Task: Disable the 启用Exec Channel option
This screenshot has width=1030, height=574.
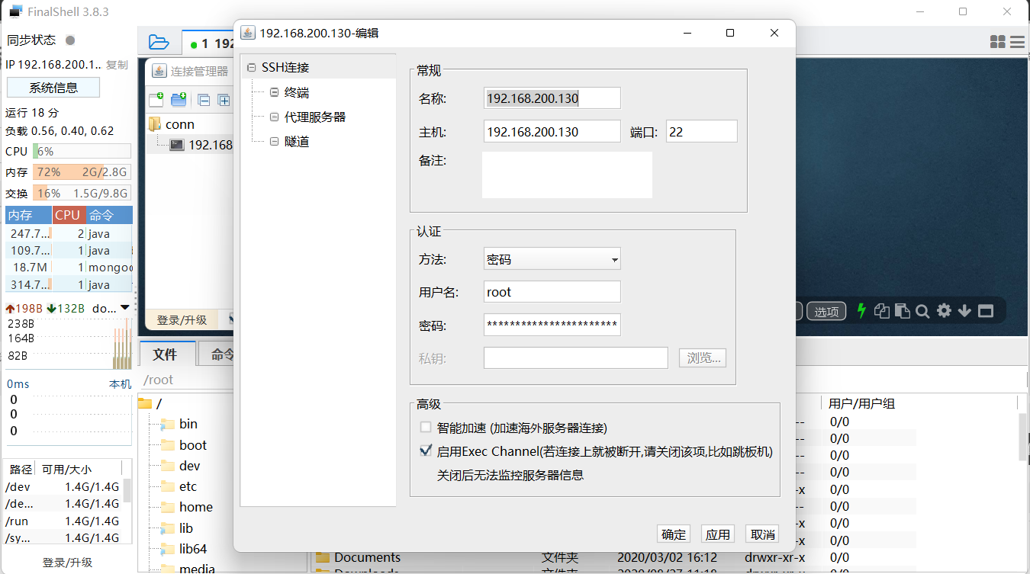Action: pyautogui.click(x=426, y=451)
